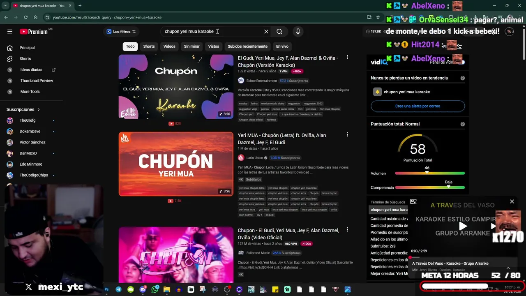Open the CHUPÓN Yeri Mua orange thumbnail
The image size is (526, 296).
tap(176, 164)
